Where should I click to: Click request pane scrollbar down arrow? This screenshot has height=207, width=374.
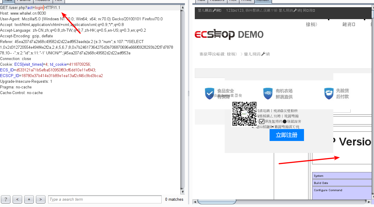(x=183, y=191)
